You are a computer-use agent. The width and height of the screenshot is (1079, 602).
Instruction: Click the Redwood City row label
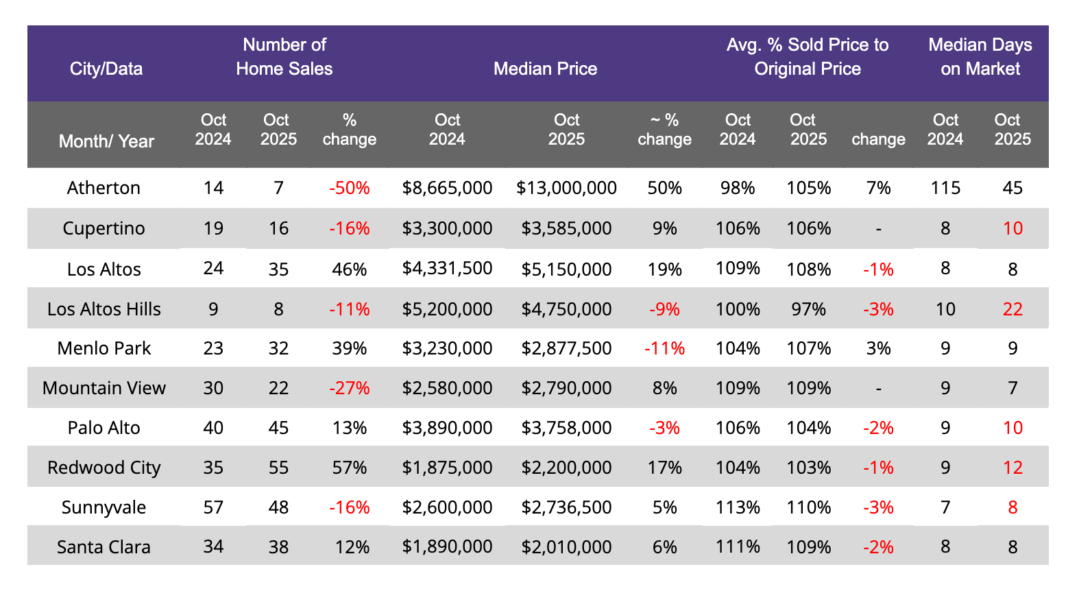click(x=104, y=468)
